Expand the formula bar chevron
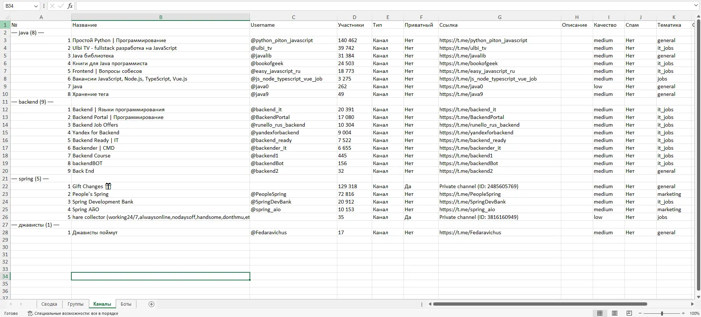The height and width of the screenshot is (317, 701). [696, 5]
